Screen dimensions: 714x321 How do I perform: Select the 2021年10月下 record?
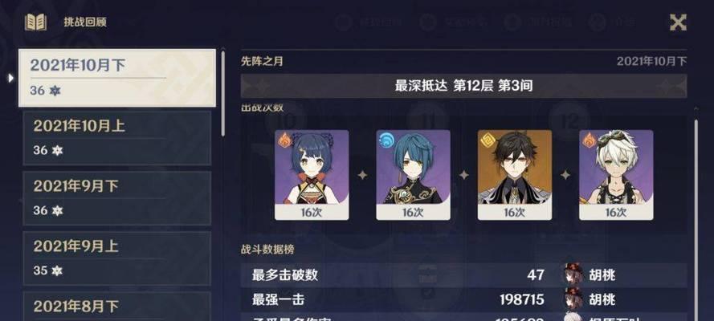(117, 78)
